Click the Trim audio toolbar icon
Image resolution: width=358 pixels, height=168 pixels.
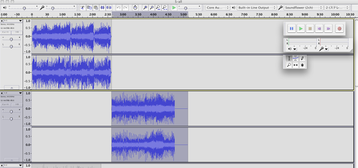coord(102,8)
